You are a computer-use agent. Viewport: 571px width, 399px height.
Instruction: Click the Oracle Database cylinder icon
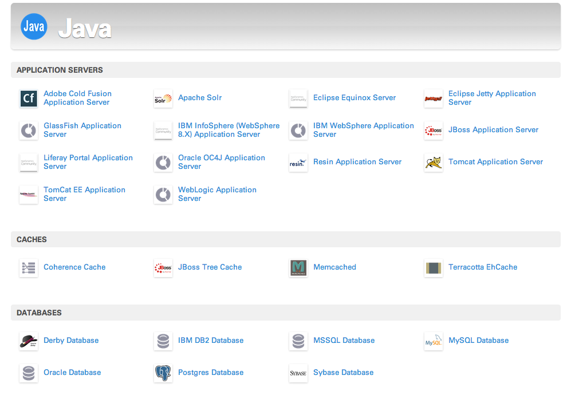point(29,373)
